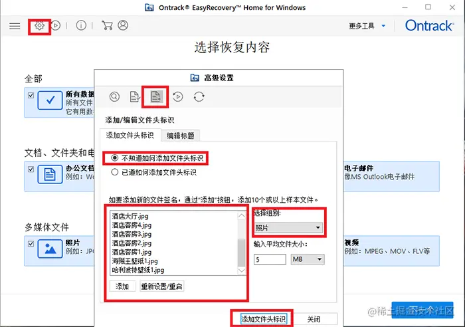Open the 更多工具 dropdown

coord(367,26)
